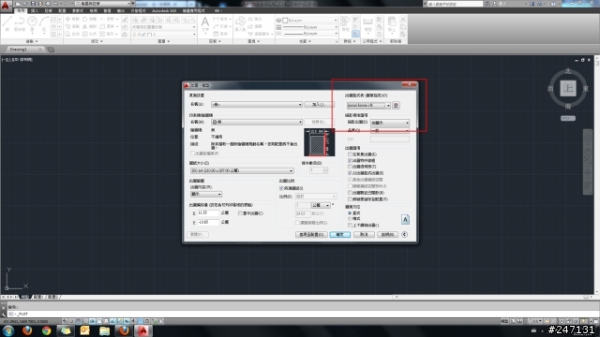The height and width of the screenshot is (337, 600).
Task: Toggle the plot transparency checkbox
Action: (350, 167)
